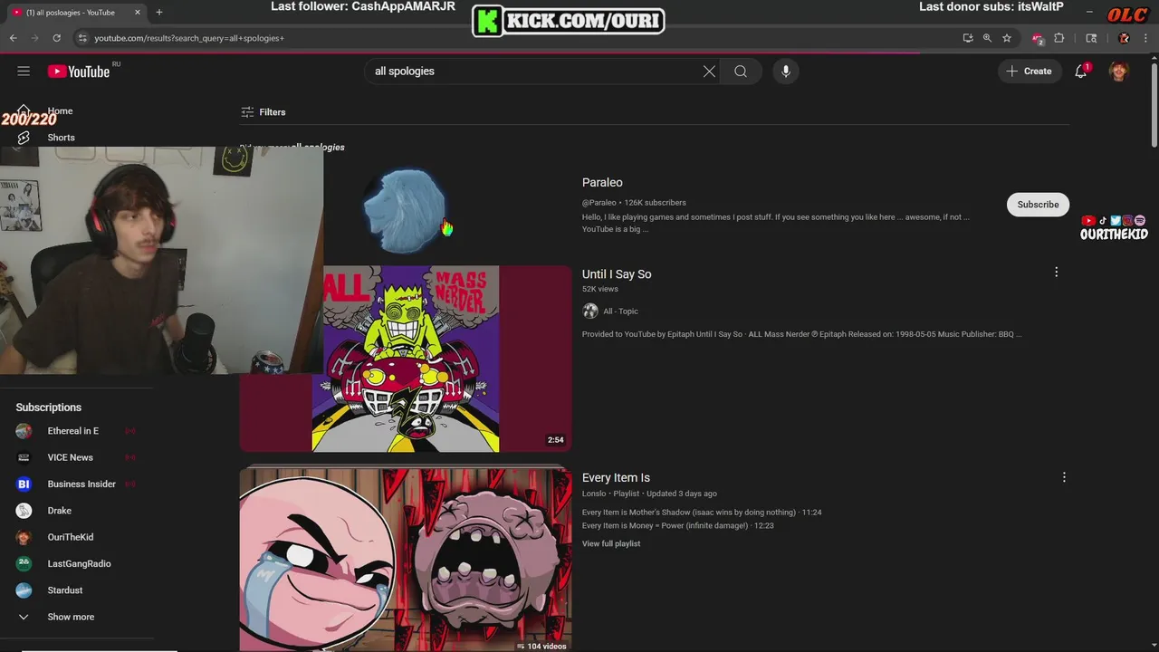Open the Extensions puzzle icon
The image size is (1159, 652).
(x=1059, y=38)
